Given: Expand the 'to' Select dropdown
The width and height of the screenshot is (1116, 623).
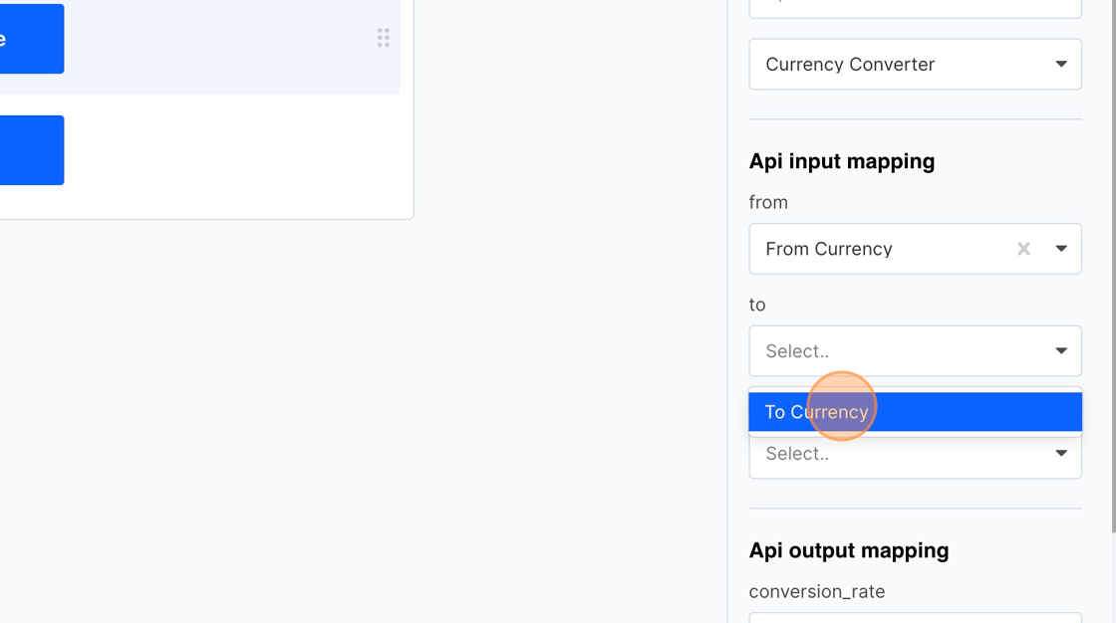Looking at the screenshot, I should pyautogui.click(x=915, y=350).
